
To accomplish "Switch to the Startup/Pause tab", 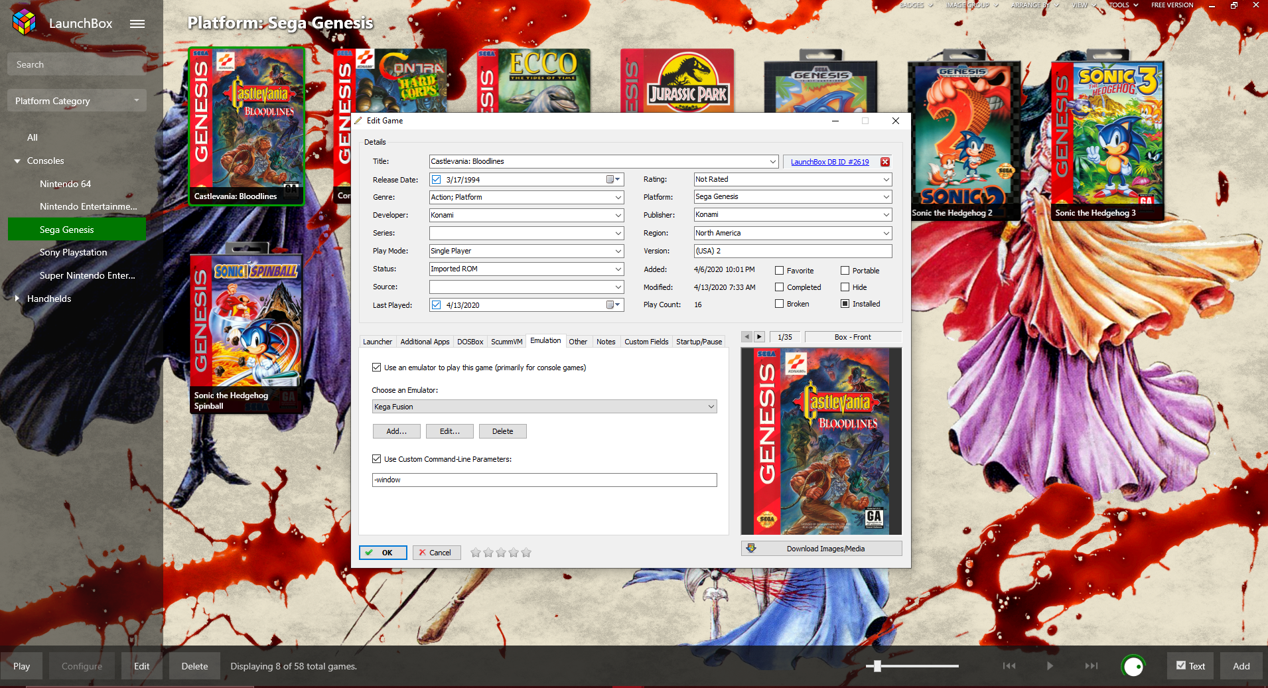I will click(699, 342).
